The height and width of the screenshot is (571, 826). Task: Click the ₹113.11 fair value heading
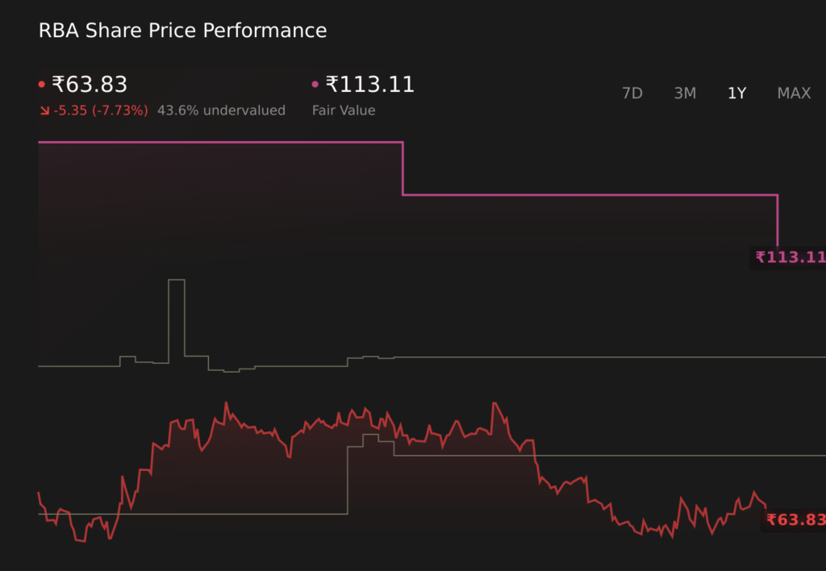pos(369,85)
